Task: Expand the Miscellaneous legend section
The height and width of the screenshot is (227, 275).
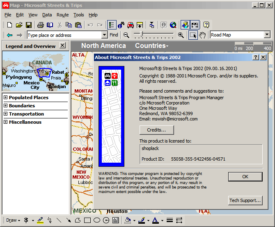Action: tap(6, 122)
